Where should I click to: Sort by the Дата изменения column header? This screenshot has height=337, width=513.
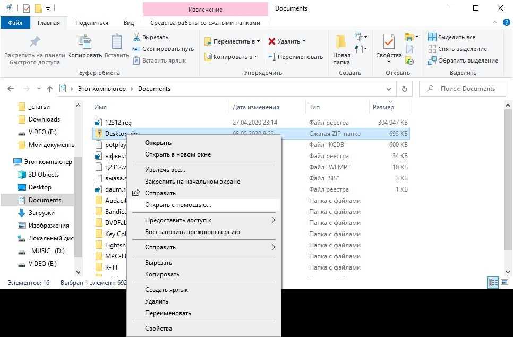tap(267, 107)
